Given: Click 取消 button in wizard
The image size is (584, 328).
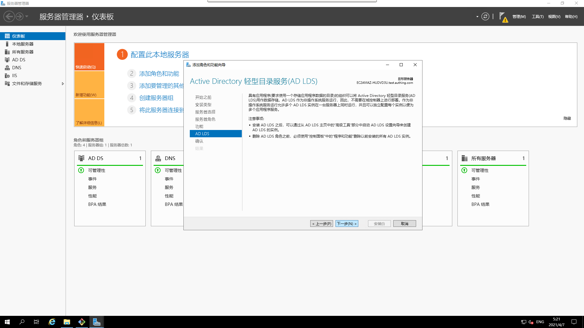Looking at the screenshot, I should [404, 224].
